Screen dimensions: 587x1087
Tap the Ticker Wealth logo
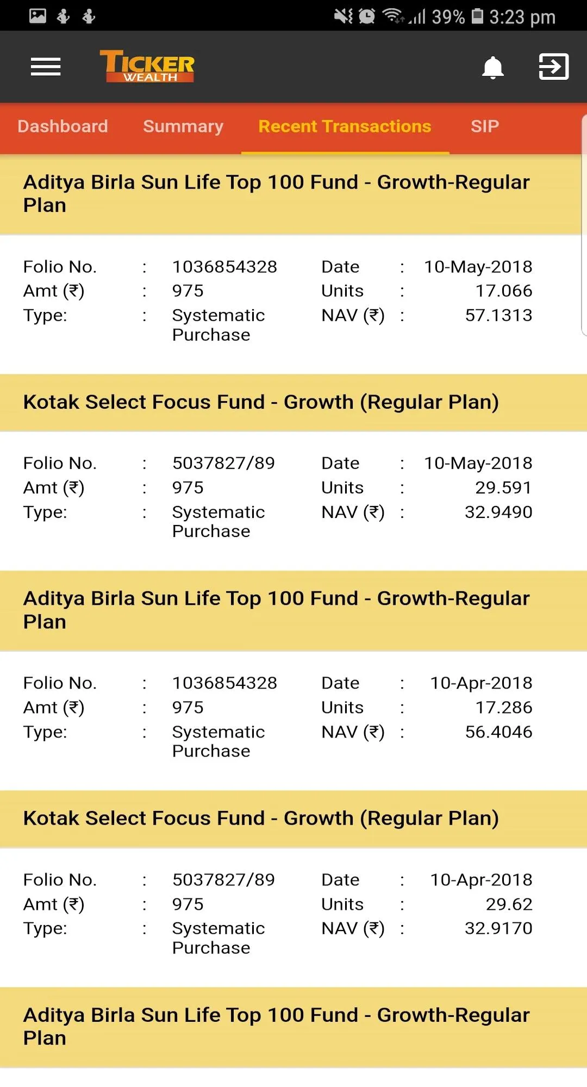(x=147, y=66)
